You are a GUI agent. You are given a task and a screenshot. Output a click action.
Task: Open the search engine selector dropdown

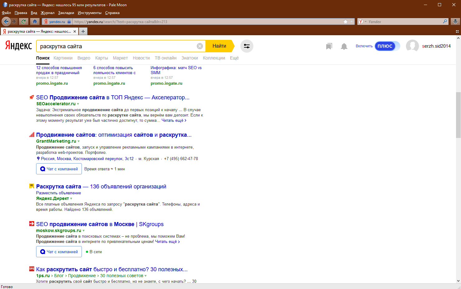coord(362,21)
